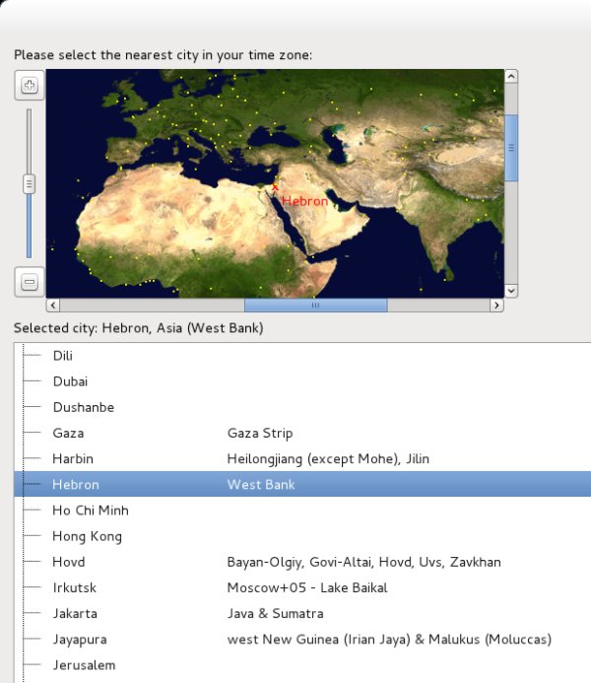Image resolution: width=591 pixels, height=683 pixels.
Task: Click the map's scroll right arrow
Action: 497,306
